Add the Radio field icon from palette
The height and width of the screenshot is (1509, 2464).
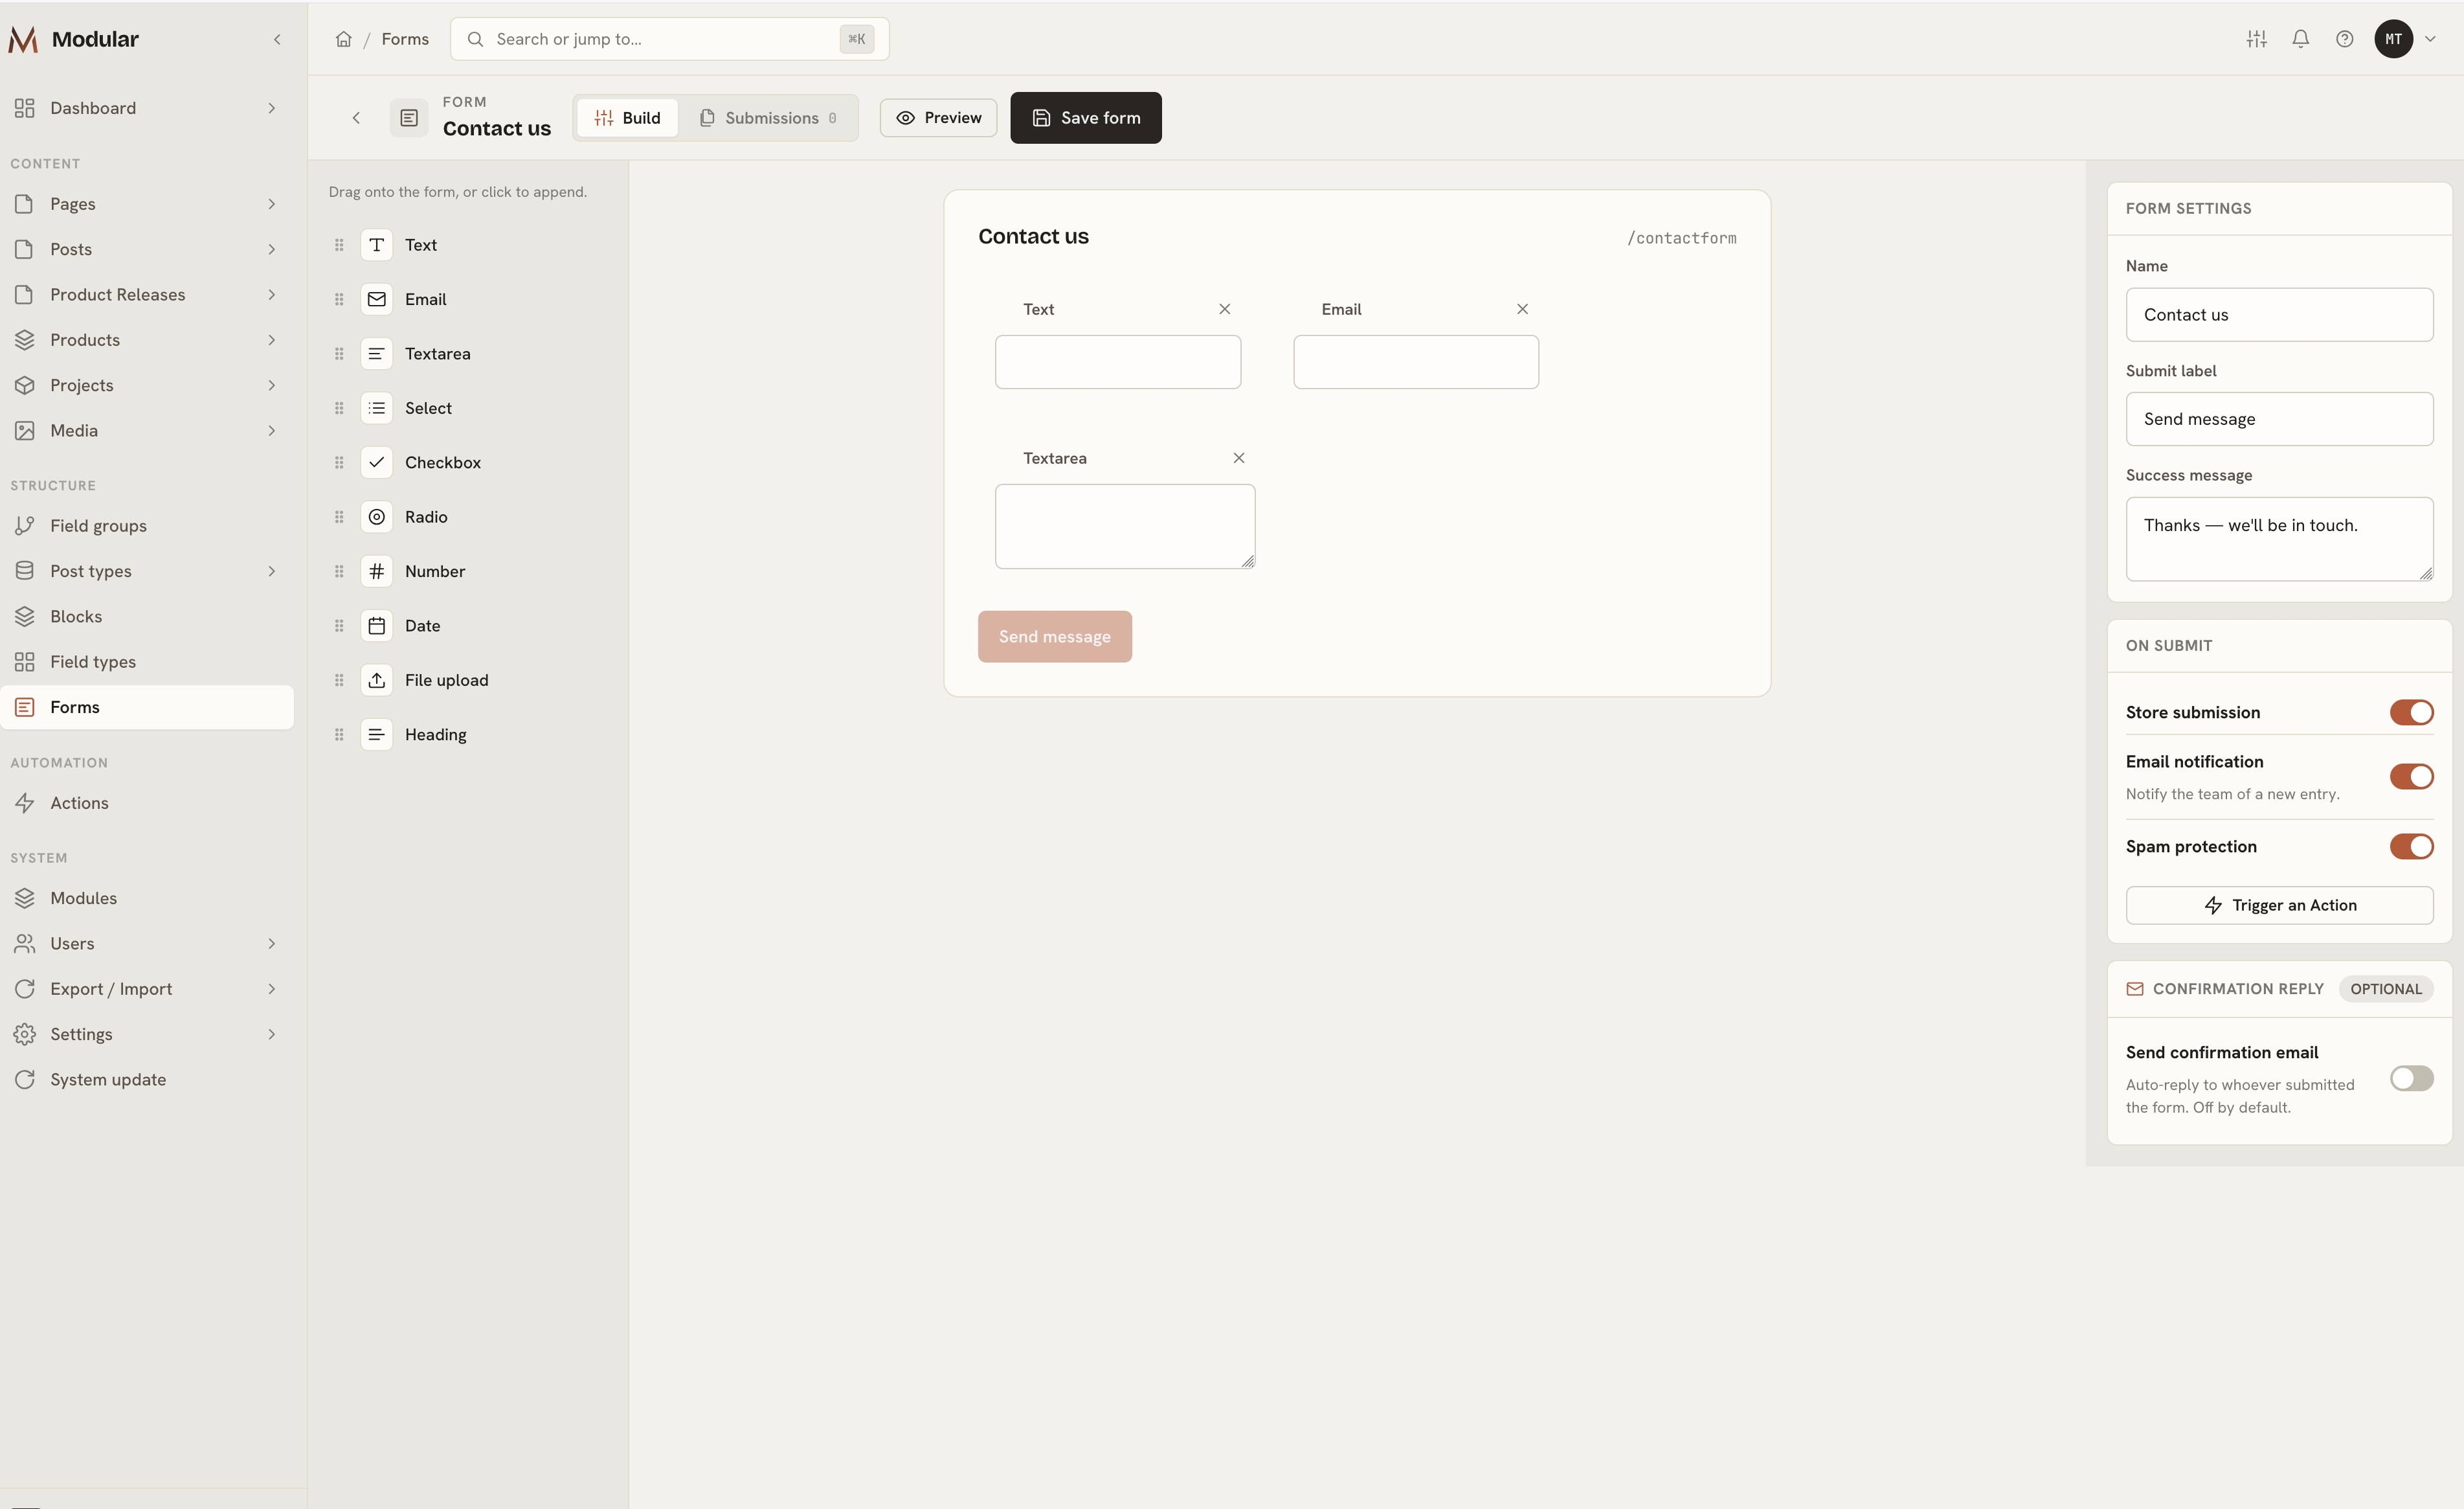coord(376,516)
